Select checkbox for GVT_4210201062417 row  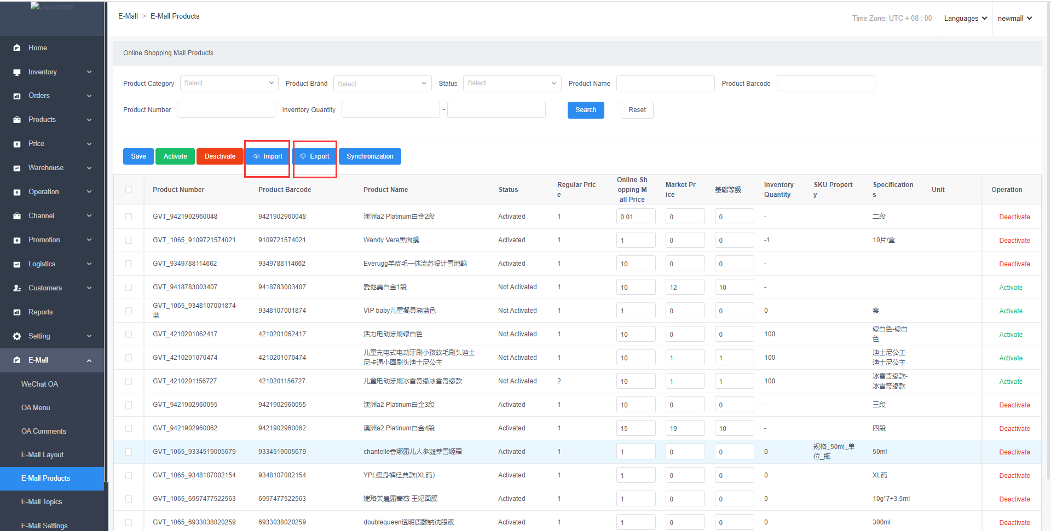(129, 334)
